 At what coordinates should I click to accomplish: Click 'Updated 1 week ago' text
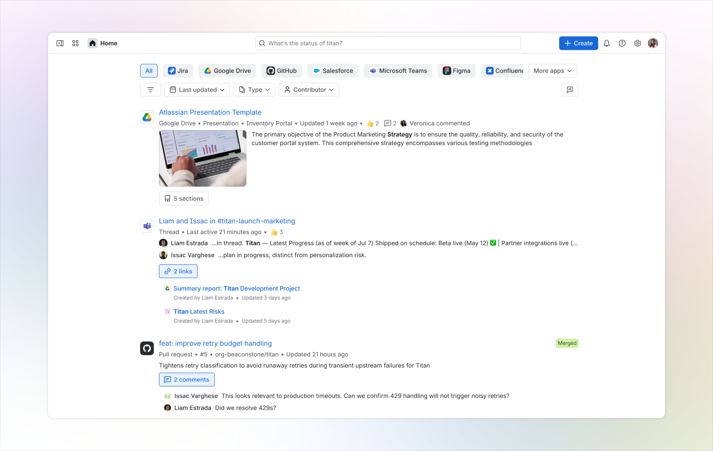[329, 123]
